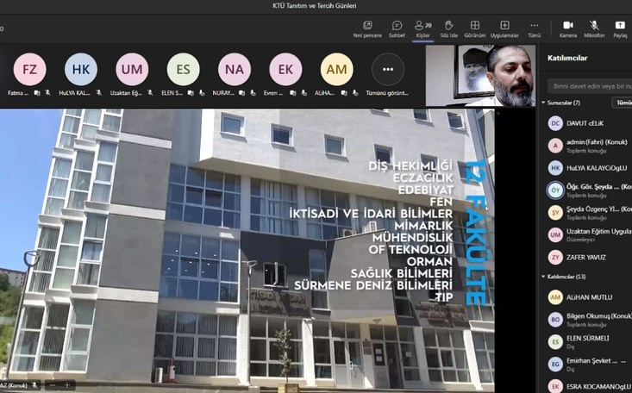Collapse the Katılımcılar (13) section
Viewport: 632px width, 393px height.
tap(551, 277)
